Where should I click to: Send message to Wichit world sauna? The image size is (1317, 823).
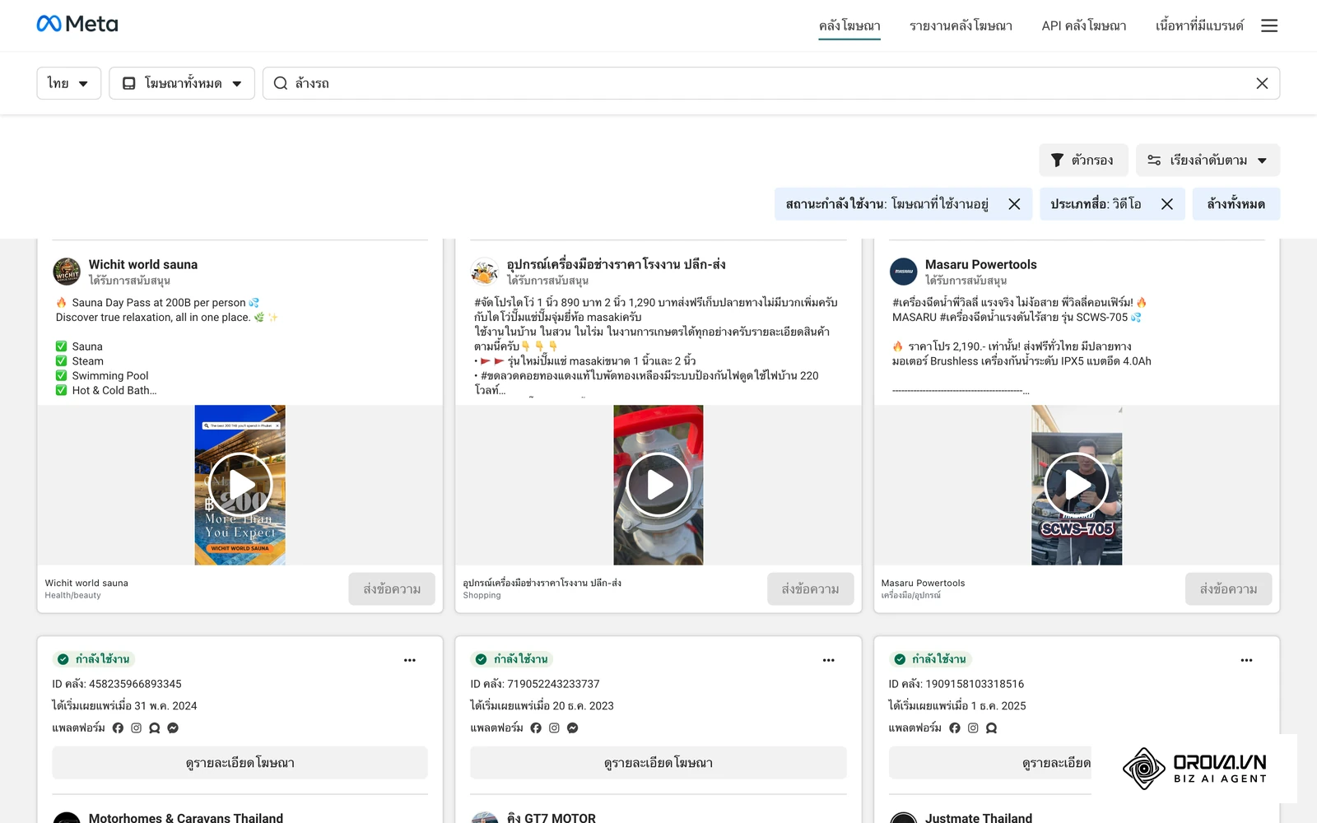coord(392,589)
